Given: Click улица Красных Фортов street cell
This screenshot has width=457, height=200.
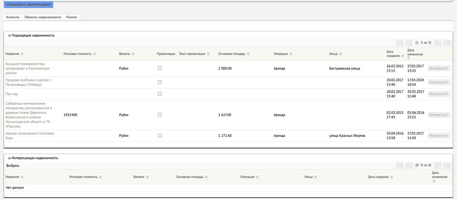Looking at the screenshot, I should point(347,135).
